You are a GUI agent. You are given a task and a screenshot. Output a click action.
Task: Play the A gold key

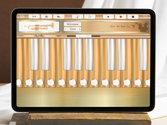83,78
